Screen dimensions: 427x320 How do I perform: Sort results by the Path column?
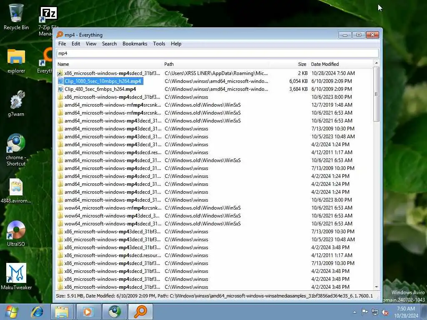point(216,64)
